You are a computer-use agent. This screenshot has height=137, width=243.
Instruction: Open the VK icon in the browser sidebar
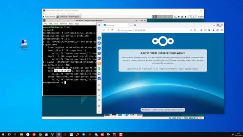coord(99,38)
